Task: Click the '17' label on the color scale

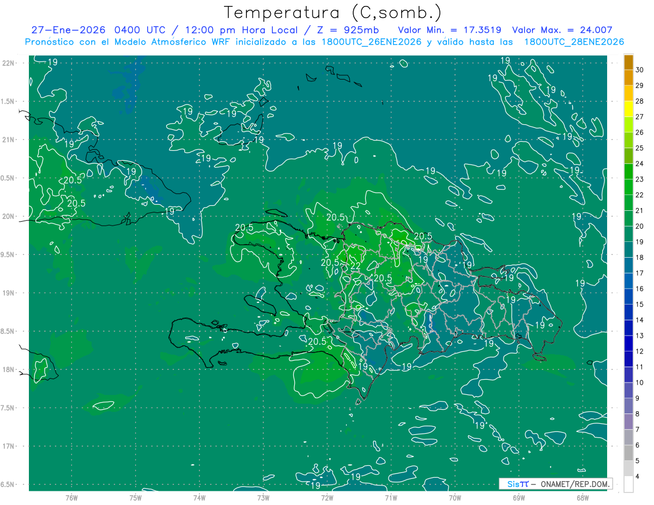Action: (640, 273)
